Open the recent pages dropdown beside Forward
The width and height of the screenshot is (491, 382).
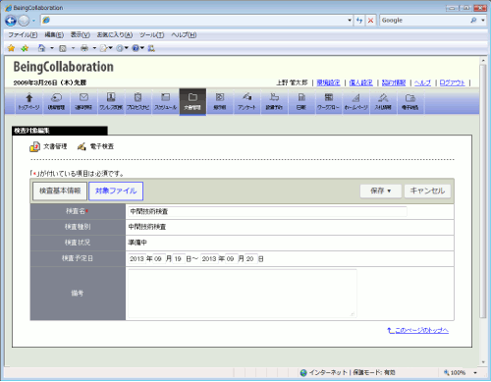coord(33,21)
